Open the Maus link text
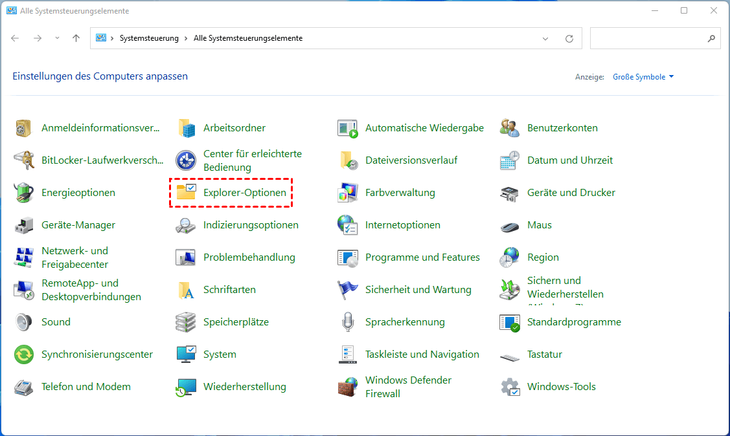Image resolution: width=730 pixels, height=436 pixels. (539, 225)
